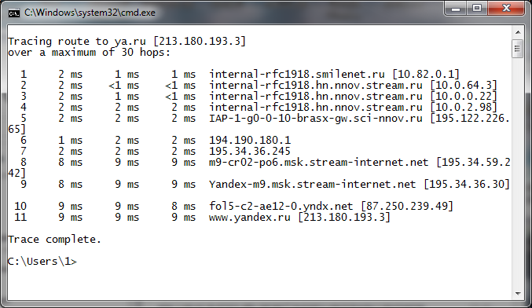Viewport: 532px width, 308px height.
Task: Close the command prompt window
Action: (506, 8)
